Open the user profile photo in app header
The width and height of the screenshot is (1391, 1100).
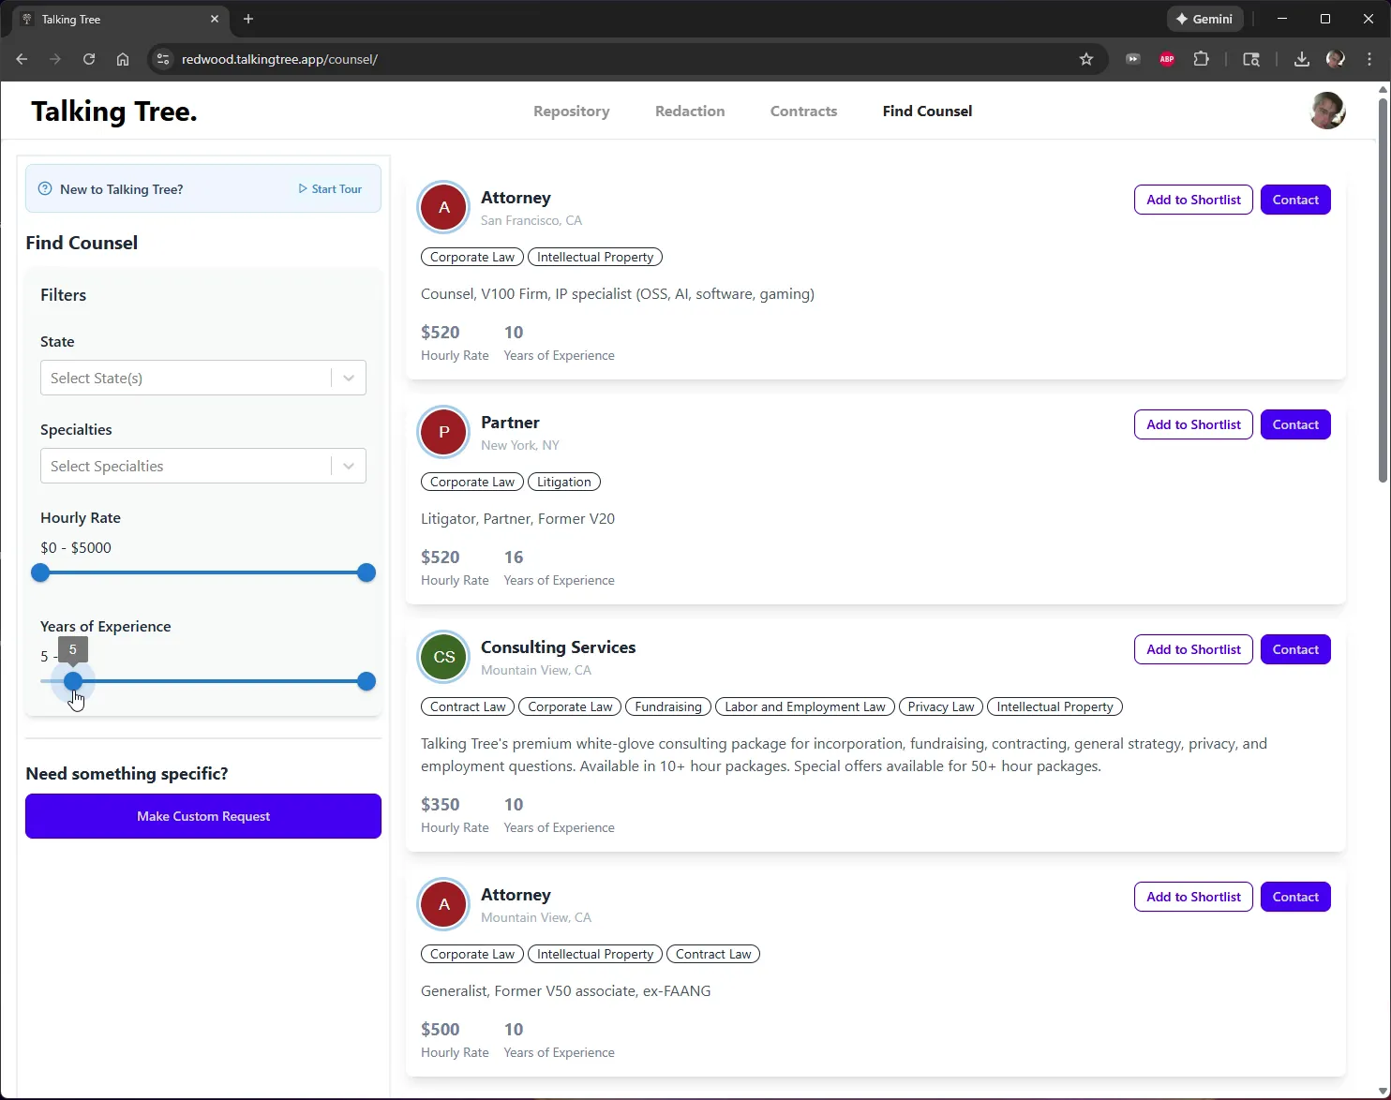[x=1327, y=111]
